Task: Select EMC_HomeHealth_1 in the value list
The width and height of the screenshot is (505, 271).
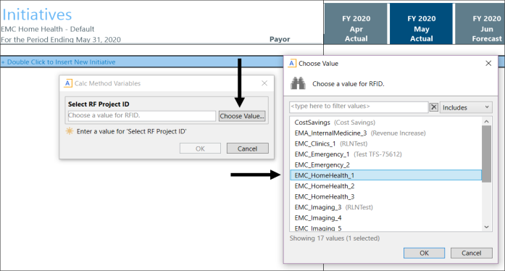Action: point(386,175)
